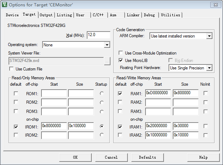Click the ROM1 Start address field
The image size is (223, 165).
[54, 93]
